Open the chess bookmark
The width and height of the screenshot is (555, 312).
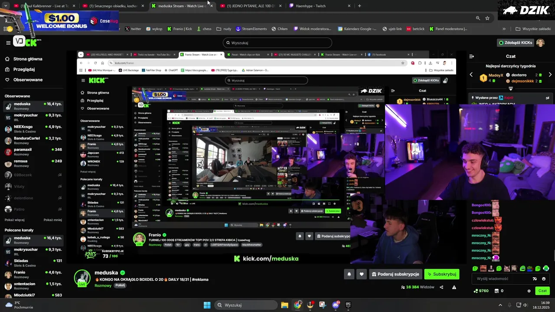coord(204,29)
